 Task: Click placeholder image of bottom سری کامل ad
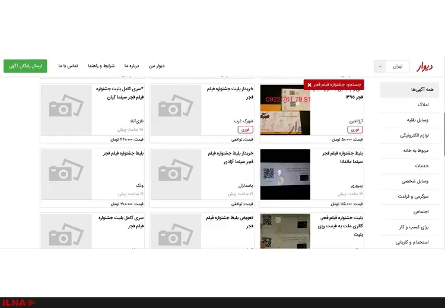tap(66, 231)
